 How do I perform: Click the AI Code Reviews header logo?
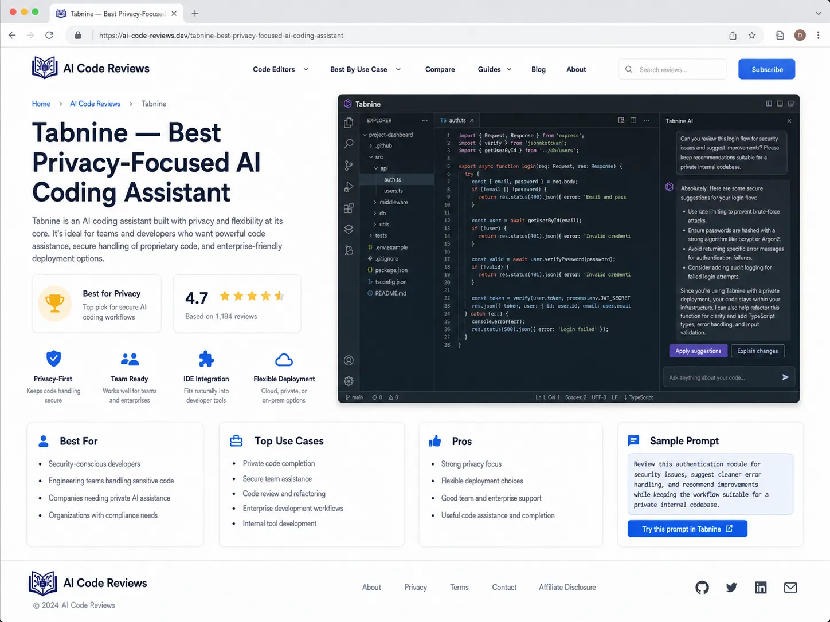point(91,68)
